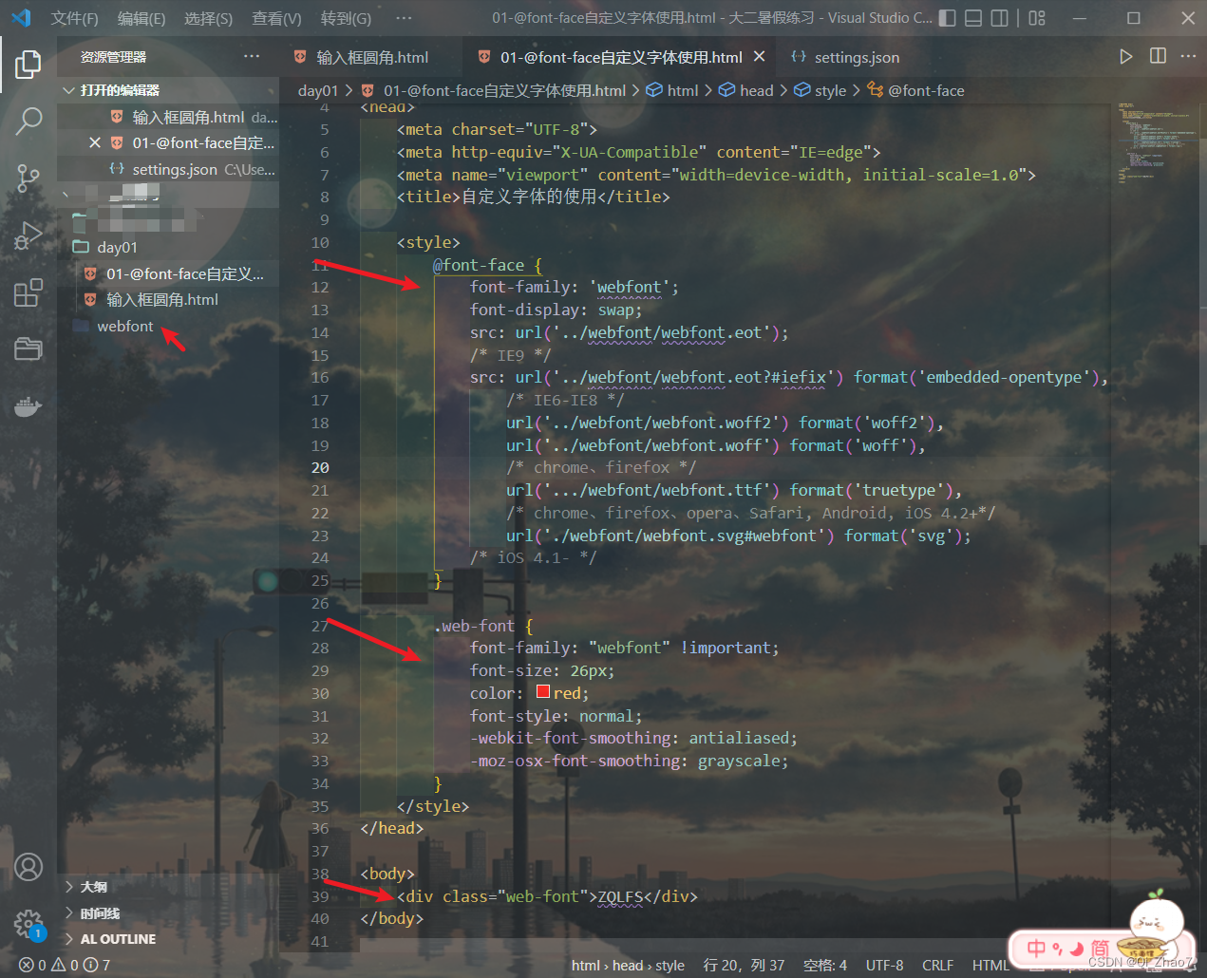Viewport: 1207px width, 978px height.
Task: Click the CRLF line ending status item
Action: (937, 965)
